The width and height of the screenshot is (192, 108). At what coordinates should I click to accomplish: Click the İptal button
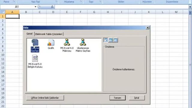[x=137, y=98]
